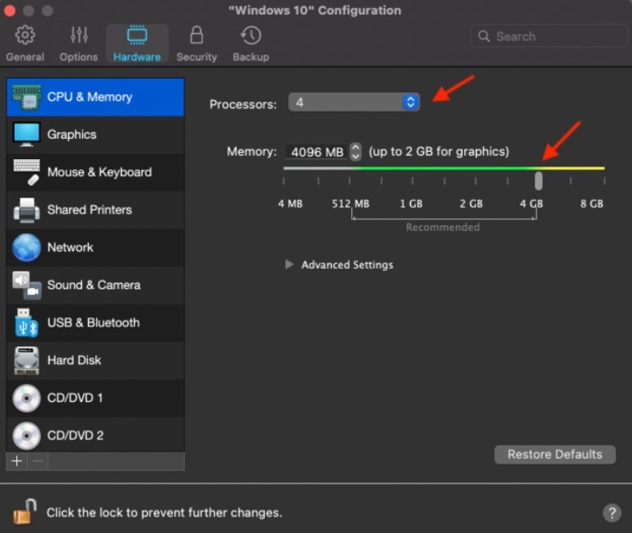Switch to the Security tab label

pyautogui.click(x=197, y=57)
